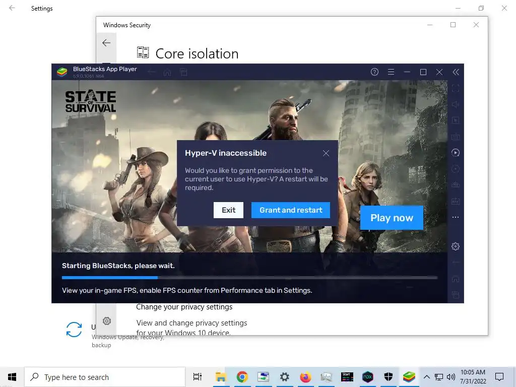Click the BlueStacks icon on the taskbar
This screenshot has width=516, height=387.
409,377
